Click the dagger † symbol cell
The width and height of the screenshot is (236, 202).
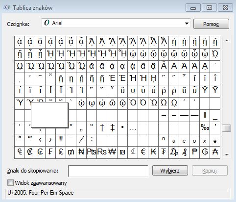click(x=102, y=127)
